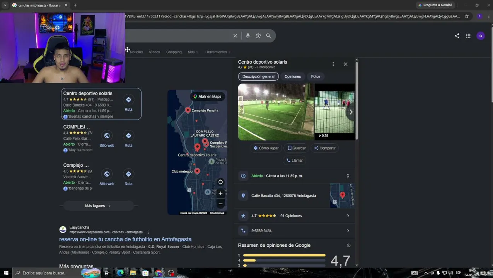This screenshot has width=493, height=278.
Task: Open the soccer field photo thumbnail
Action: pyautogui.click(x=276, y=112)
